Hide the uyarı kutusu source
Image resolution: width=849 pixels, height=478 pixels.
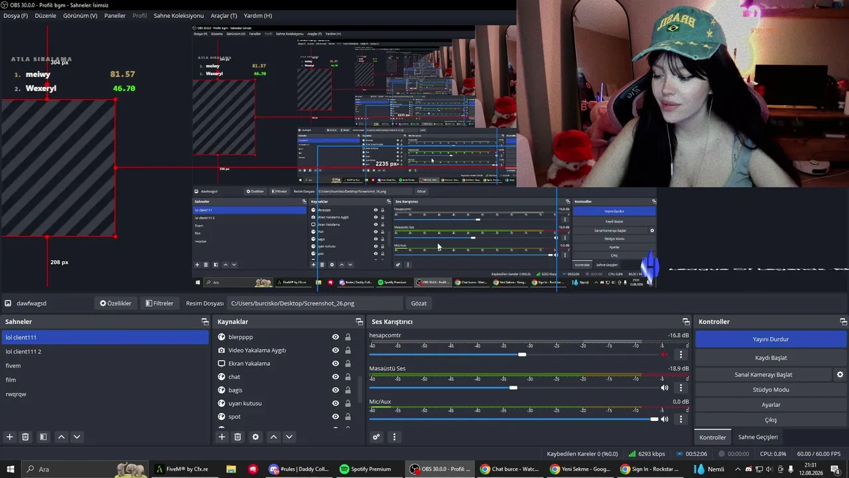(x=336, y=404)
